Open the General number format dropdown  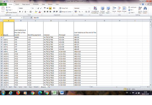pos(89,8)
